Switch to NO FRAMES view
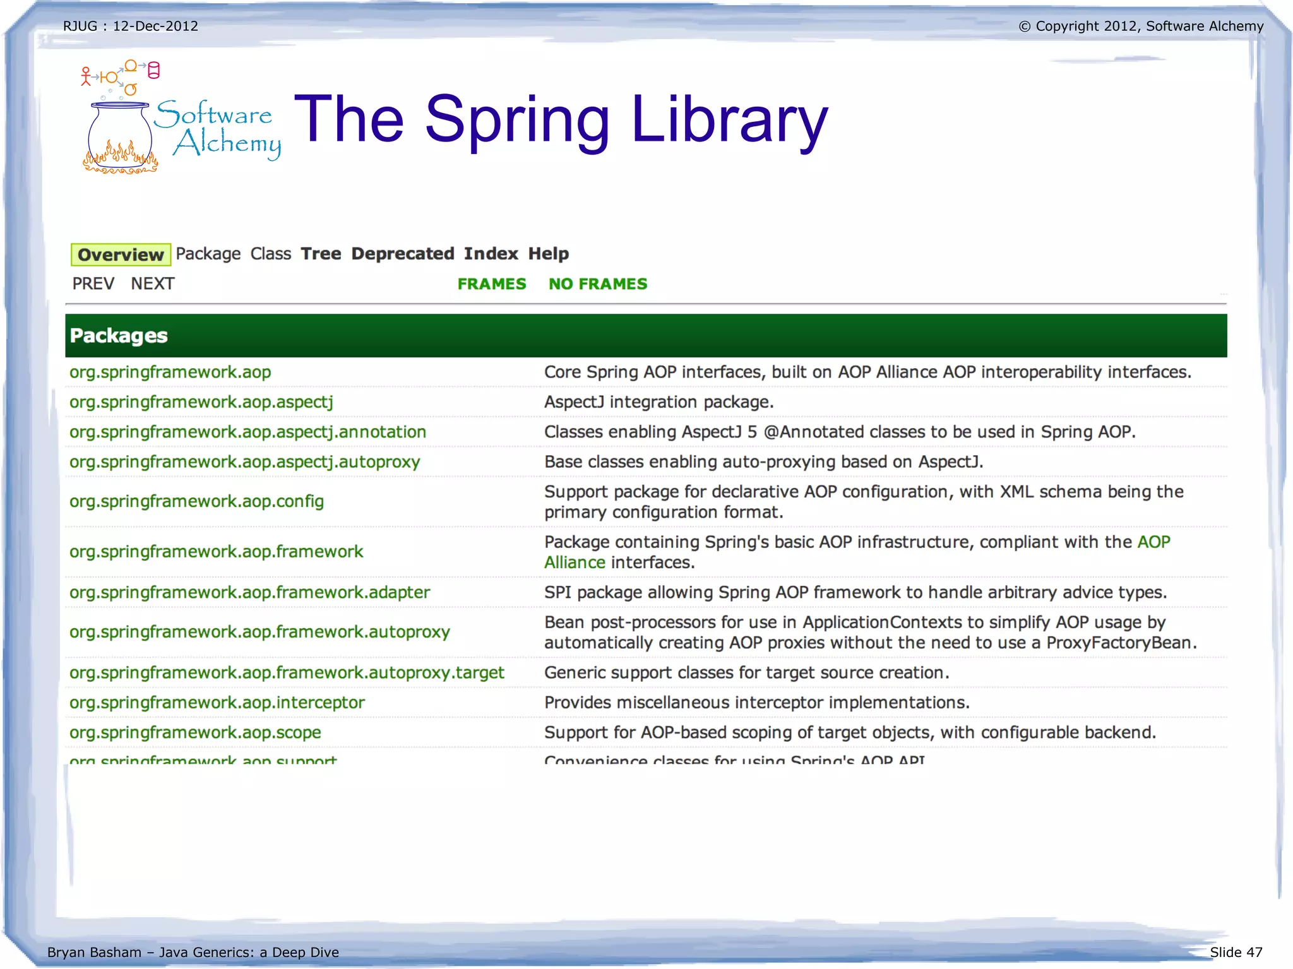This screenshot has width=1293, height=969. tap(597, 284)
